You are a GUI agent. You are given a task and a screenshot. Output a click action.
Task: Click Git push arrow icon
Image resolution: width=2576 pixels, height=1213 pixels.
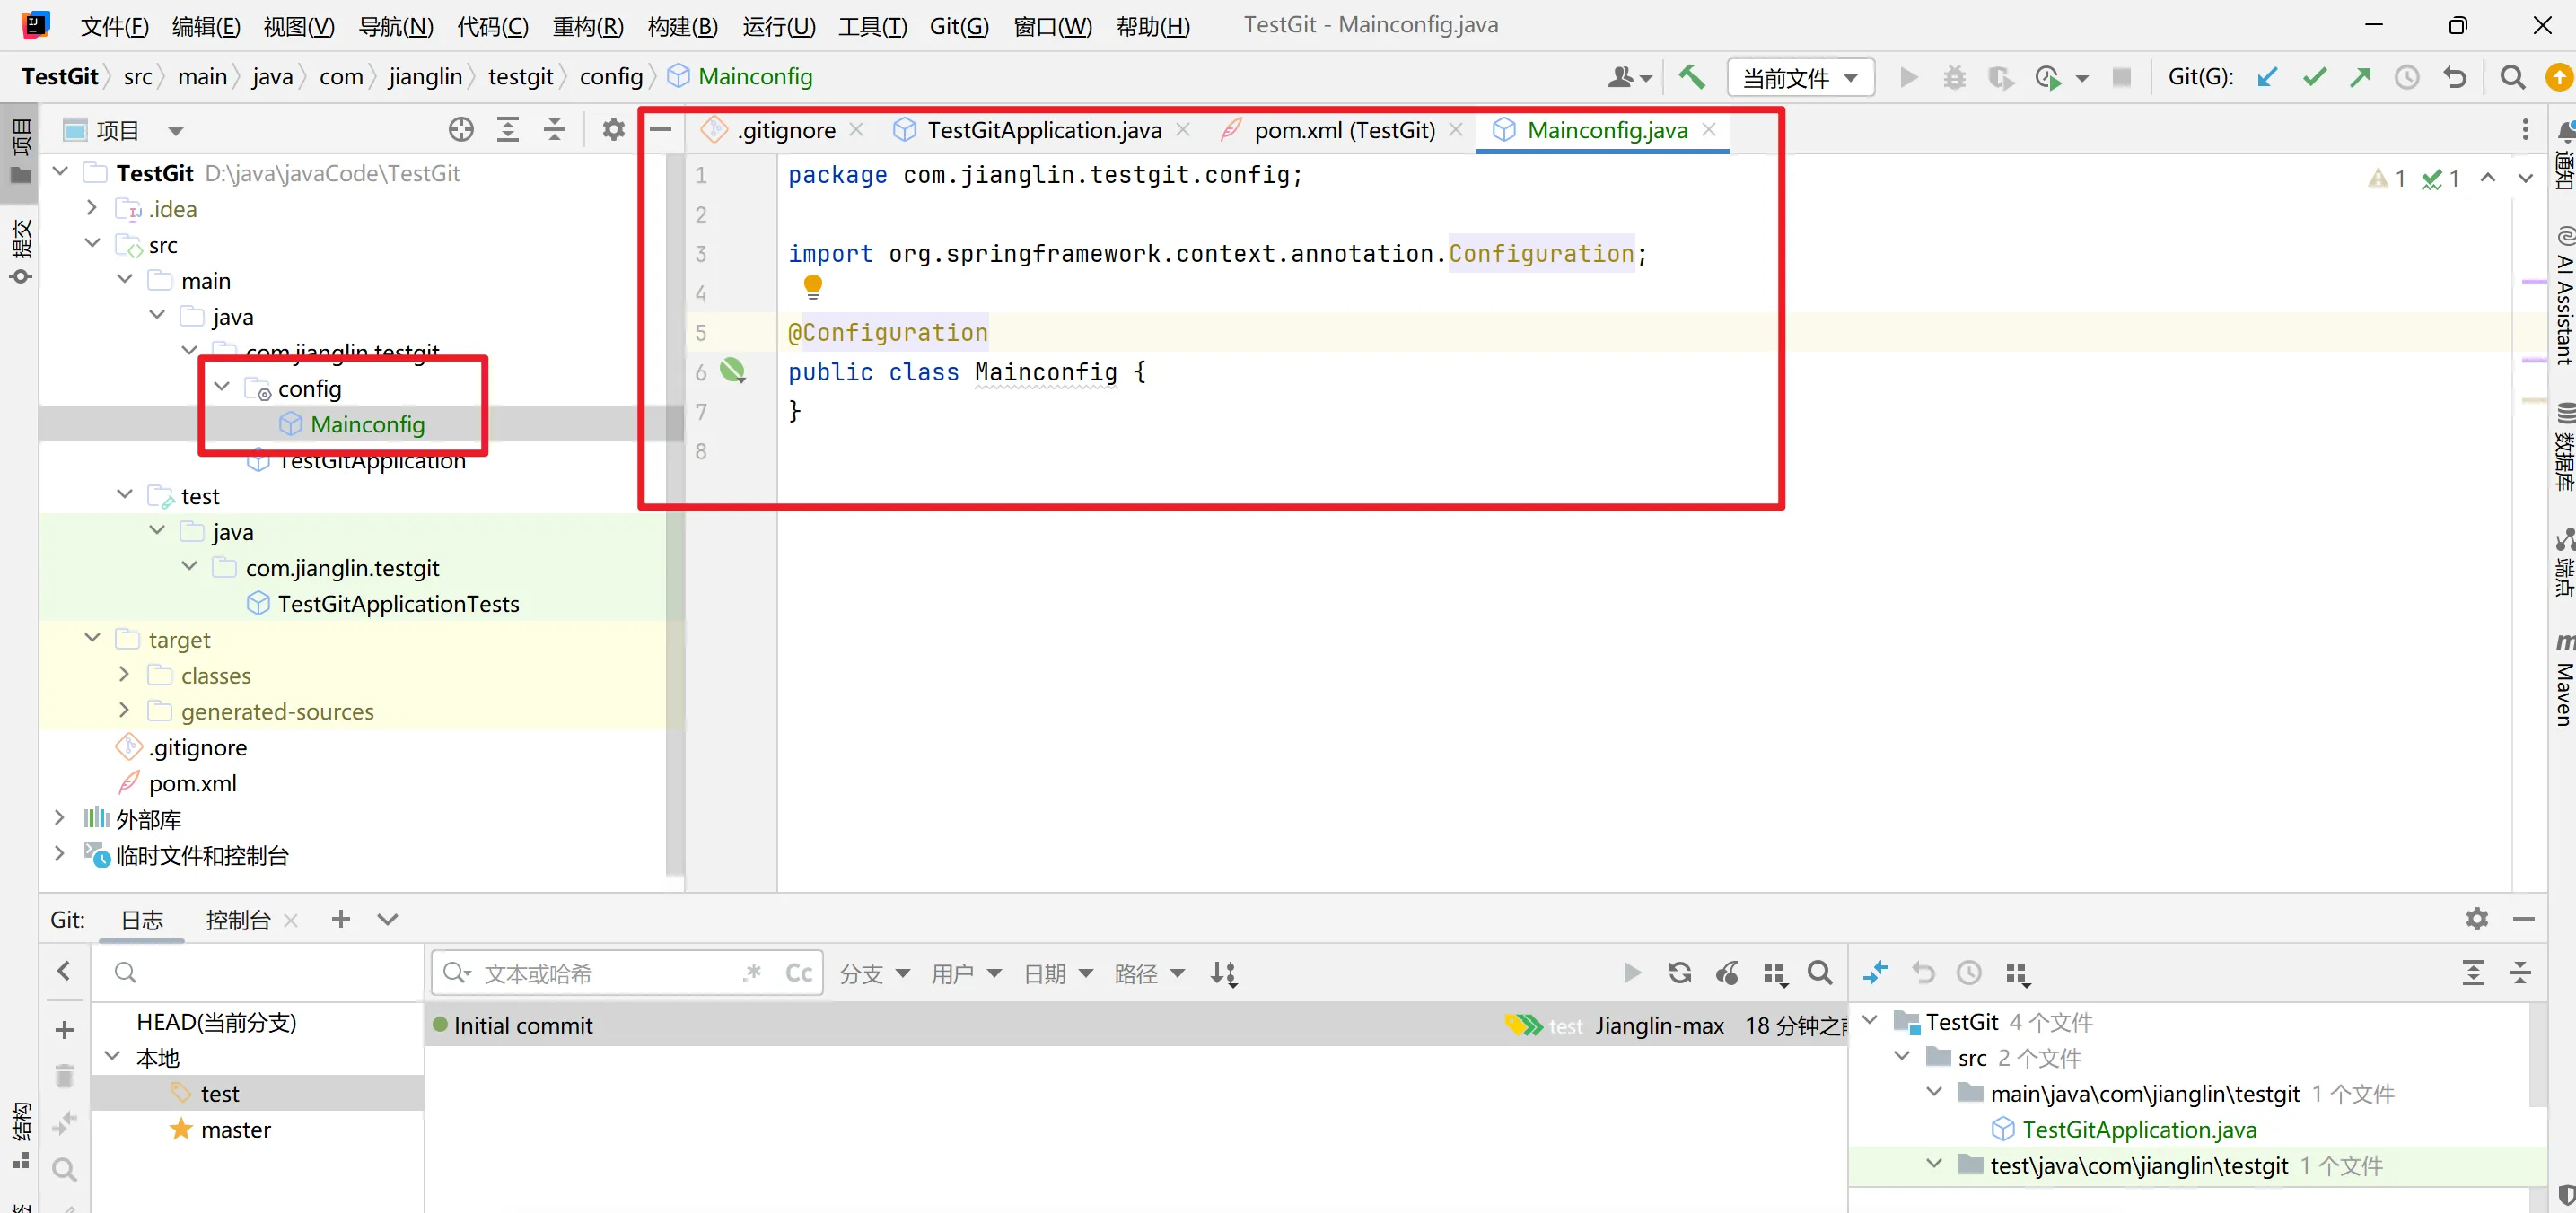(2360, 77)
